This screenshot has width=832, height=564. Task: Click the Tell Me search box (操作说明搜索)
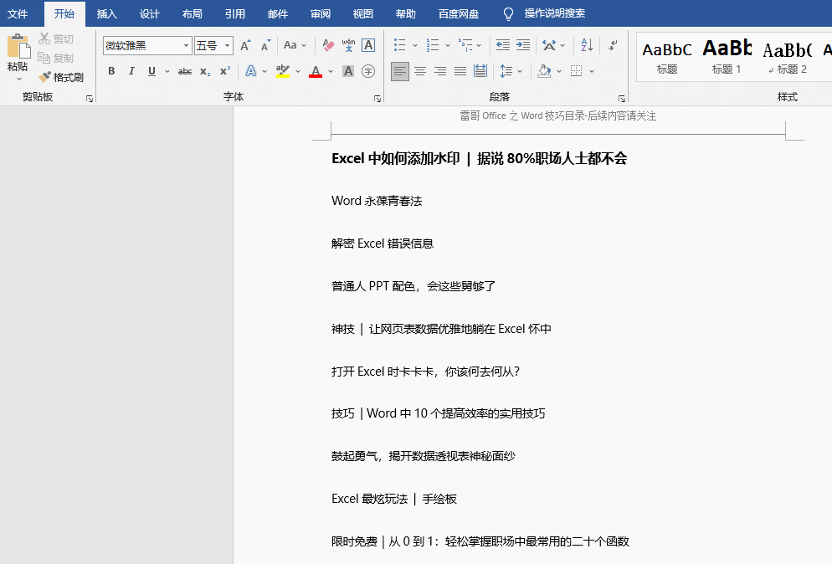(x=554, y=13)
